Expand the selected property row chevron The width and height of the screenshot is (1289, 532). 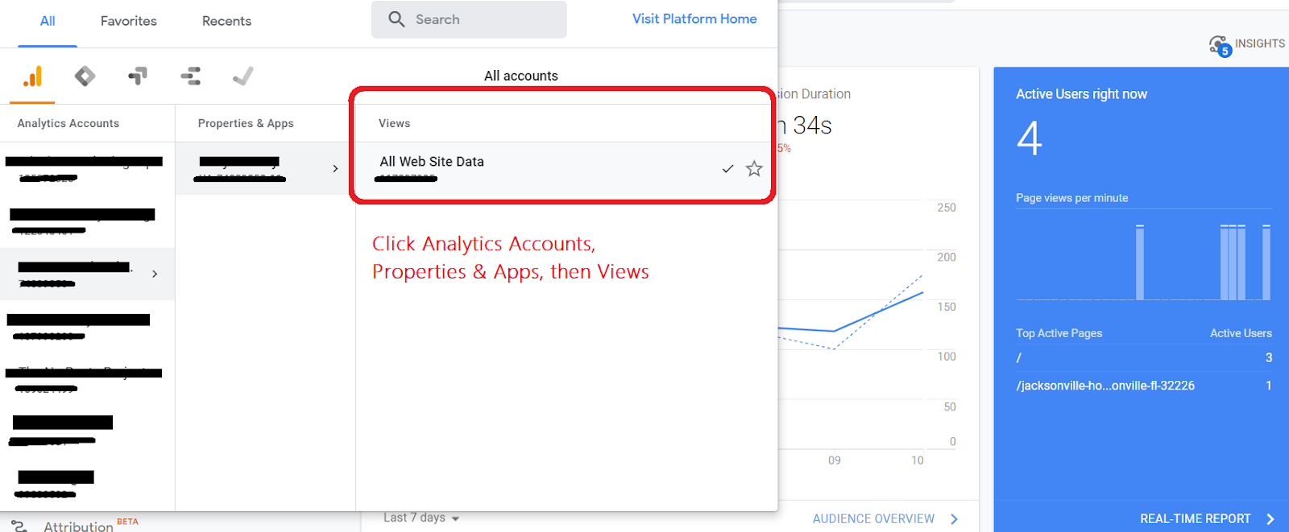pyautogui.click(x=335, y=168)
